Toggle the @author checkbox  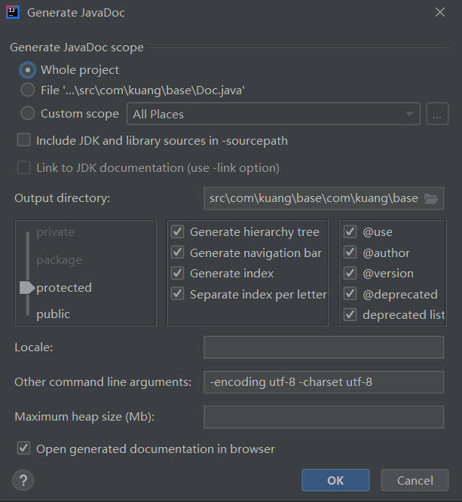coord(350,253)
